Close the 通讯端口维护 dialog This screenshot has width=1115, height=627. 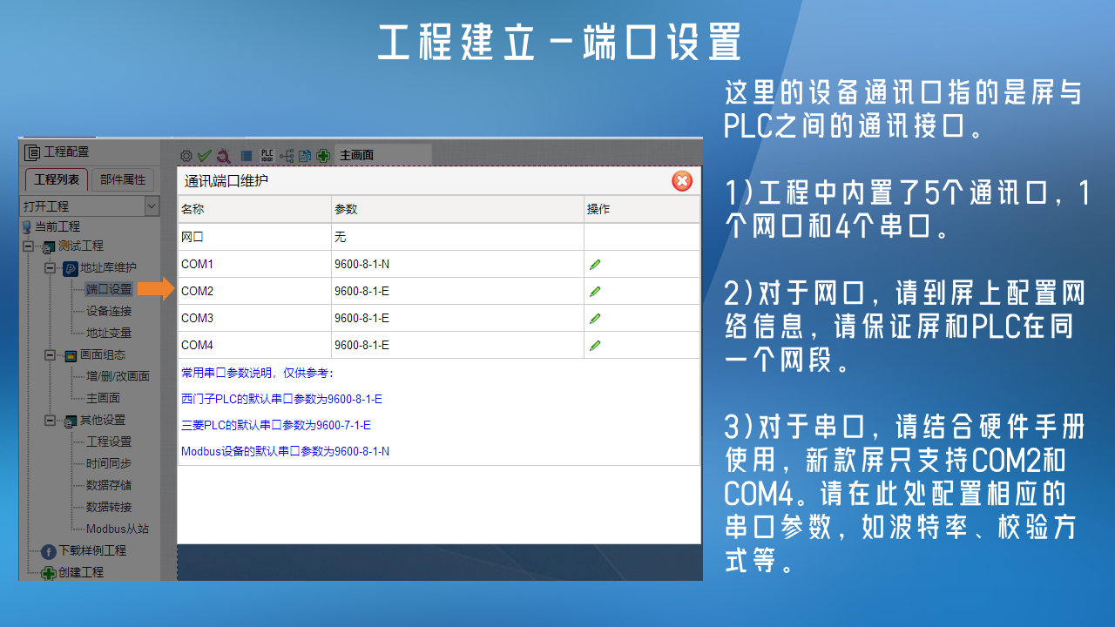coord(682,180)
